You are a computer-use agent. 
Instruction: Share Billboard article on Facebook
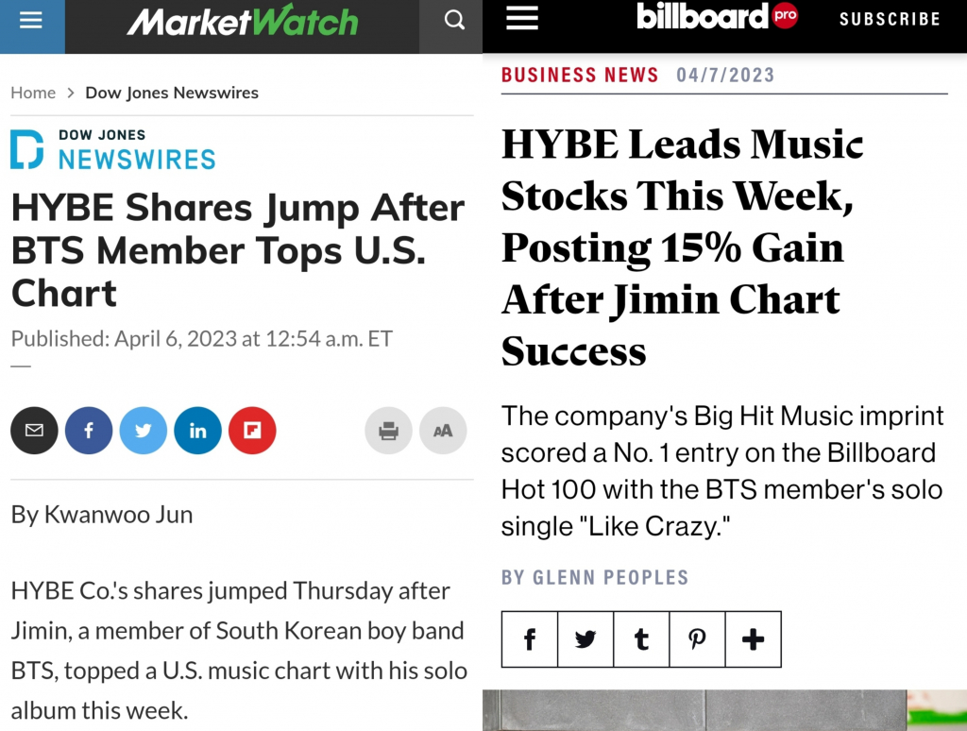tap(530, 639)
